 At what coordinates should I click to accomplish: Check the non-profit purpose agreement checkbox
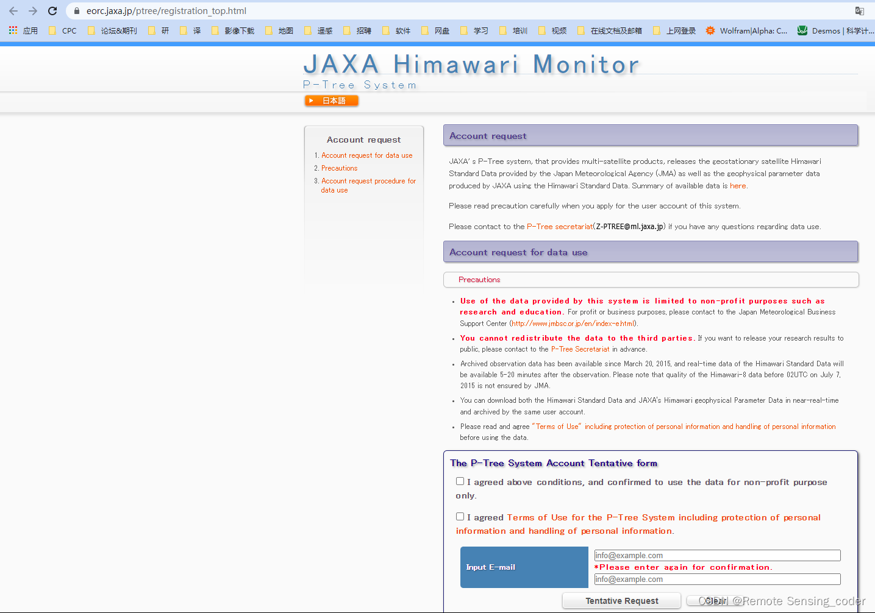pos(460,481)
